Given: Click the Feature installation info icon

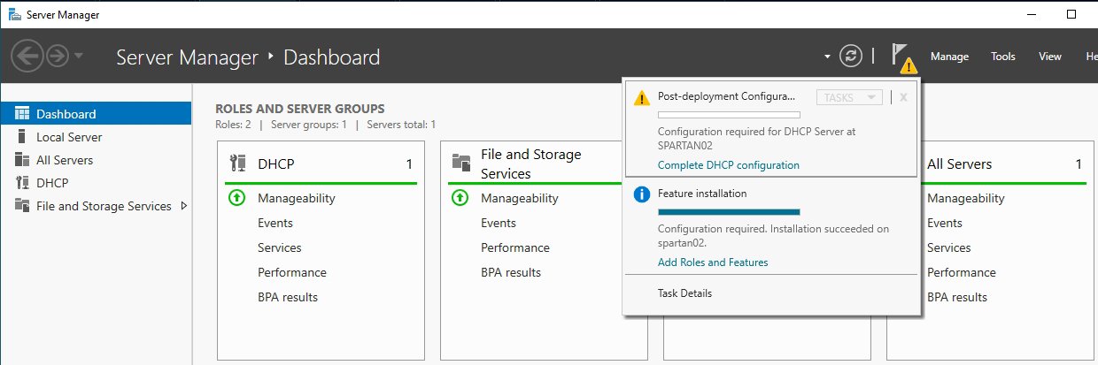Looking at the screenshot, I should pyautogui.click(x=641, y=194).
